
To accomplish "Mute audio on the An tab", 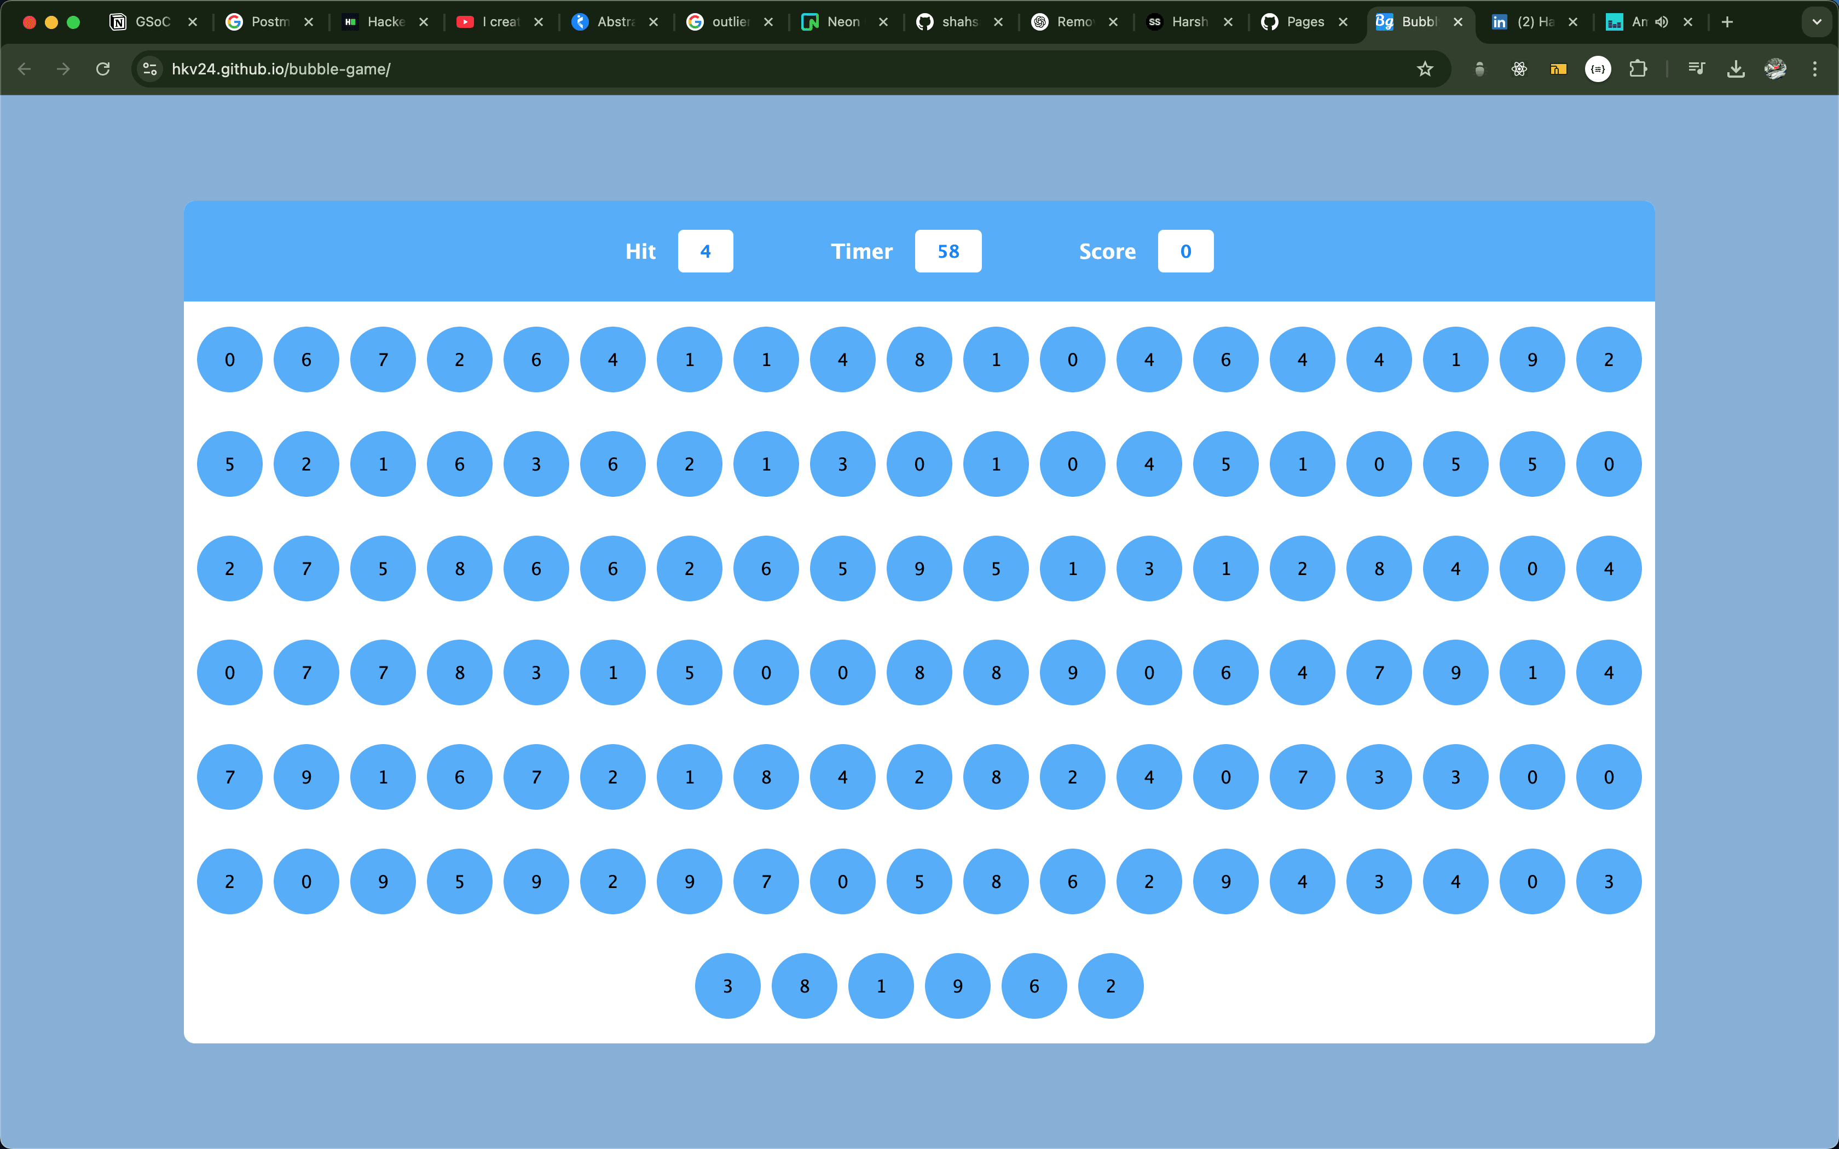I will coord(1662,22).
